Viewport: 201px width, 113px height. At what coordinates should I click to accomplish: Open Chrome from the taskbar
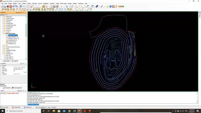[x=69, y=111]
